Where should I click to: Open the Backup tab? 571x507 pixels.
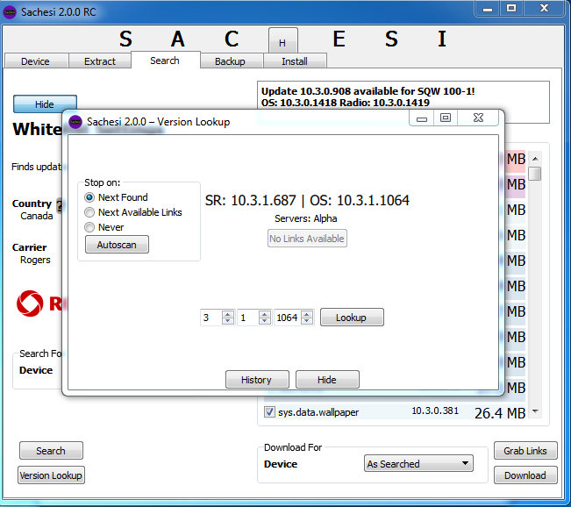(x=230, y=61)
